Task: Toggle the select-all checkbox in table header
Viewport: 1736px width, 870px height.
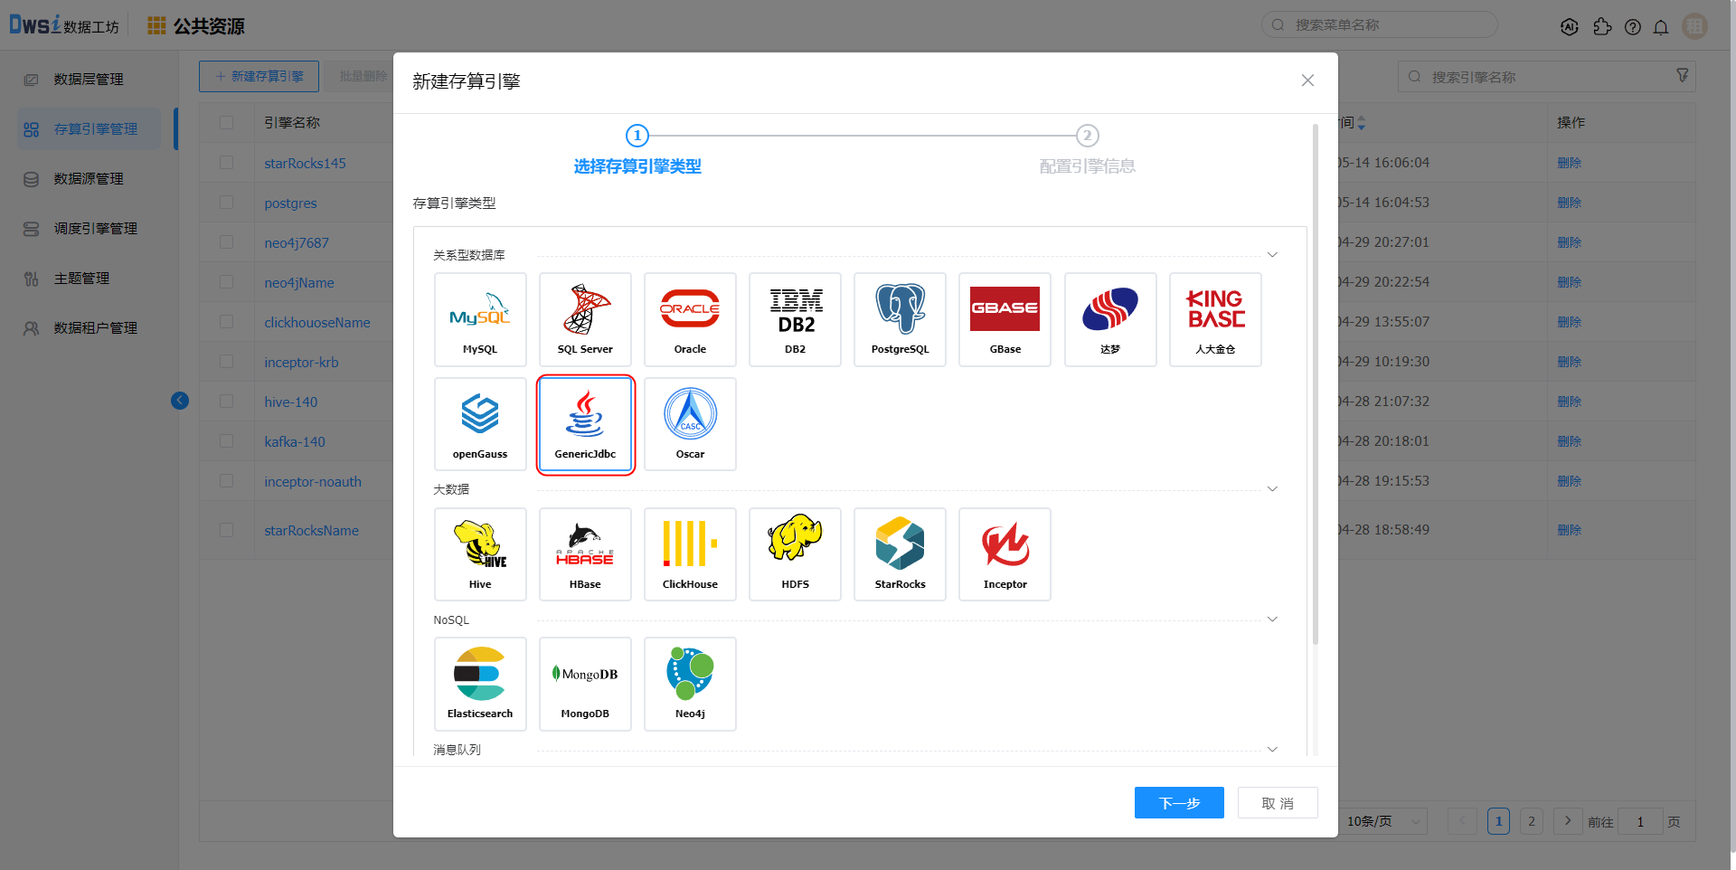Action: click(227, 122)
